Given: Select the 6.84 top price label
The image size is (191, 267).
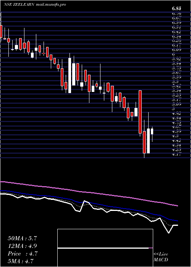Looking at the screenshot, I should pos(176,8).
